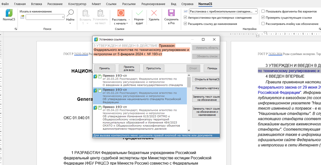Close the Установка ссылки dialog

[x=214, y=39]
